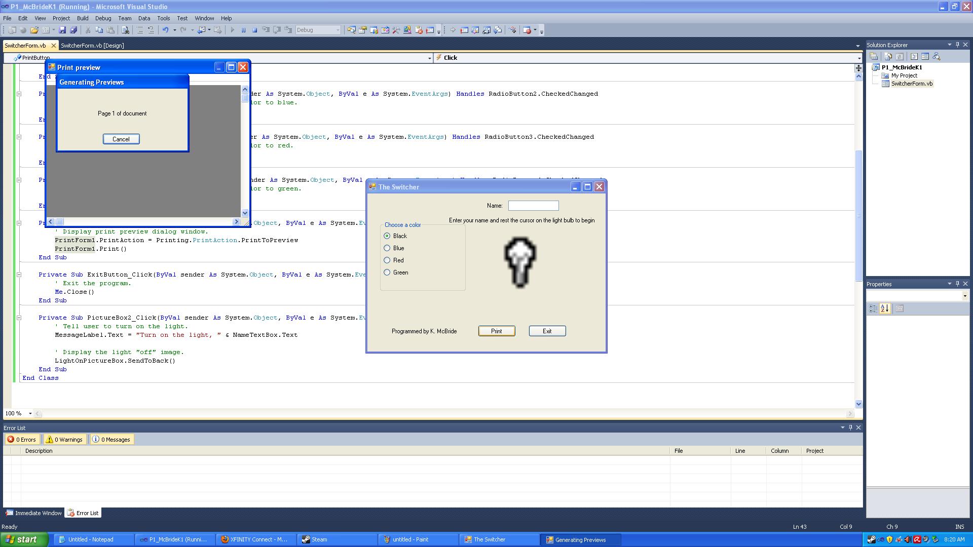973x547 pixels.
Task: Open Untitled - Notepad from taskbar
Action: point(94,539)
